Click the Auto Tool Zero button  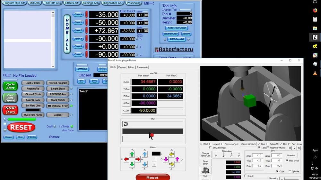(x=177, y=28)
